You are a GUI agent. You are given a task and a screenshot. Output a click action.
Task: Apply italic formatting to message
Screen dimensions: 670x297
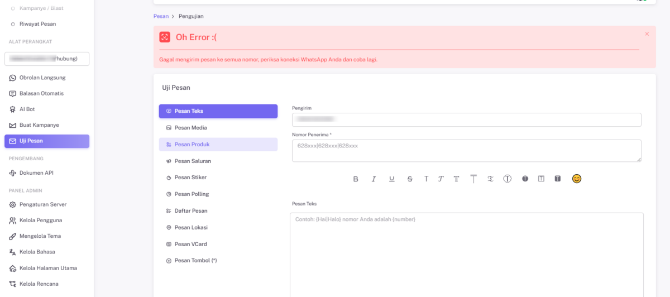click(x=374, y=179)
